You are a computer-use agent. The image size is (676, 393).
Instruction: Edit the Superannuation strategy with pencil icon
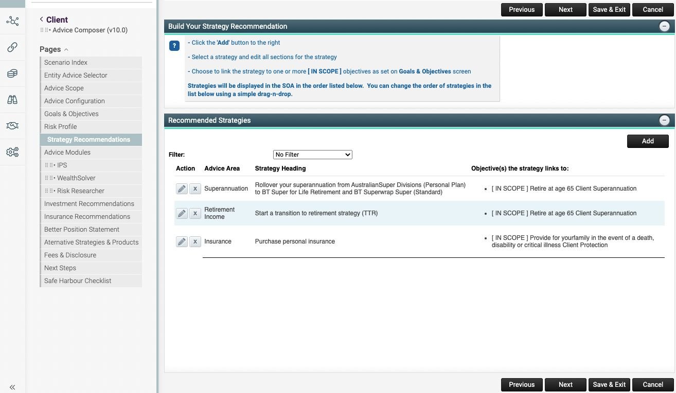tap(182, 189)
